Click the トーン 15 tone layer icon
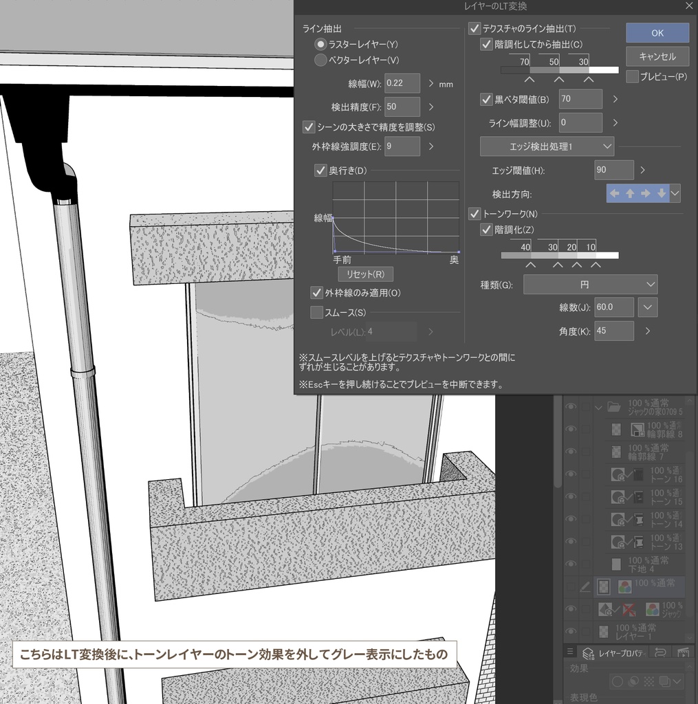Image resolution: width=698 pixels, height=704 pixels. point(618,497)
